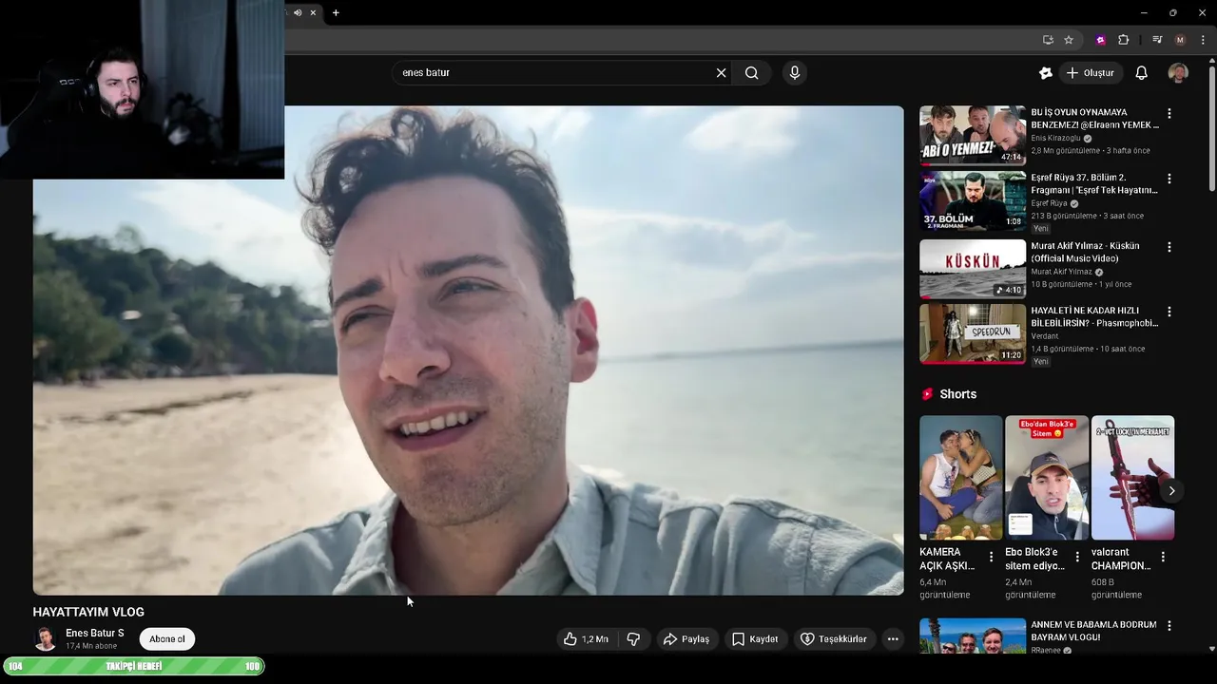This screenshot has height=684, width=1217.
Task: Open Murat Akif Yılmaz Küskün thumbnail
Action: pos(973,269)
